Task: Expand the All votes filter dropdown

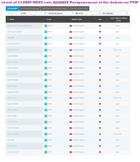Action: [88, 13]
